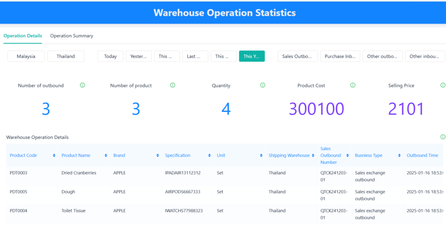Sort by Product Name column arrows
This screenshot has width=446, height=234.
tap(106, 156)
